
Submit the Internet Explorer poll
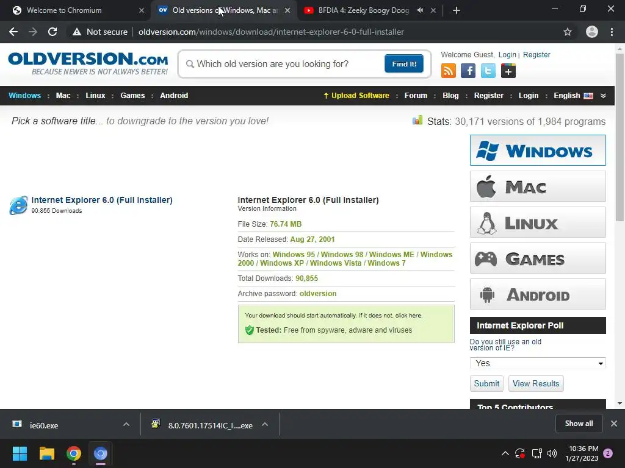click(486, 384)
